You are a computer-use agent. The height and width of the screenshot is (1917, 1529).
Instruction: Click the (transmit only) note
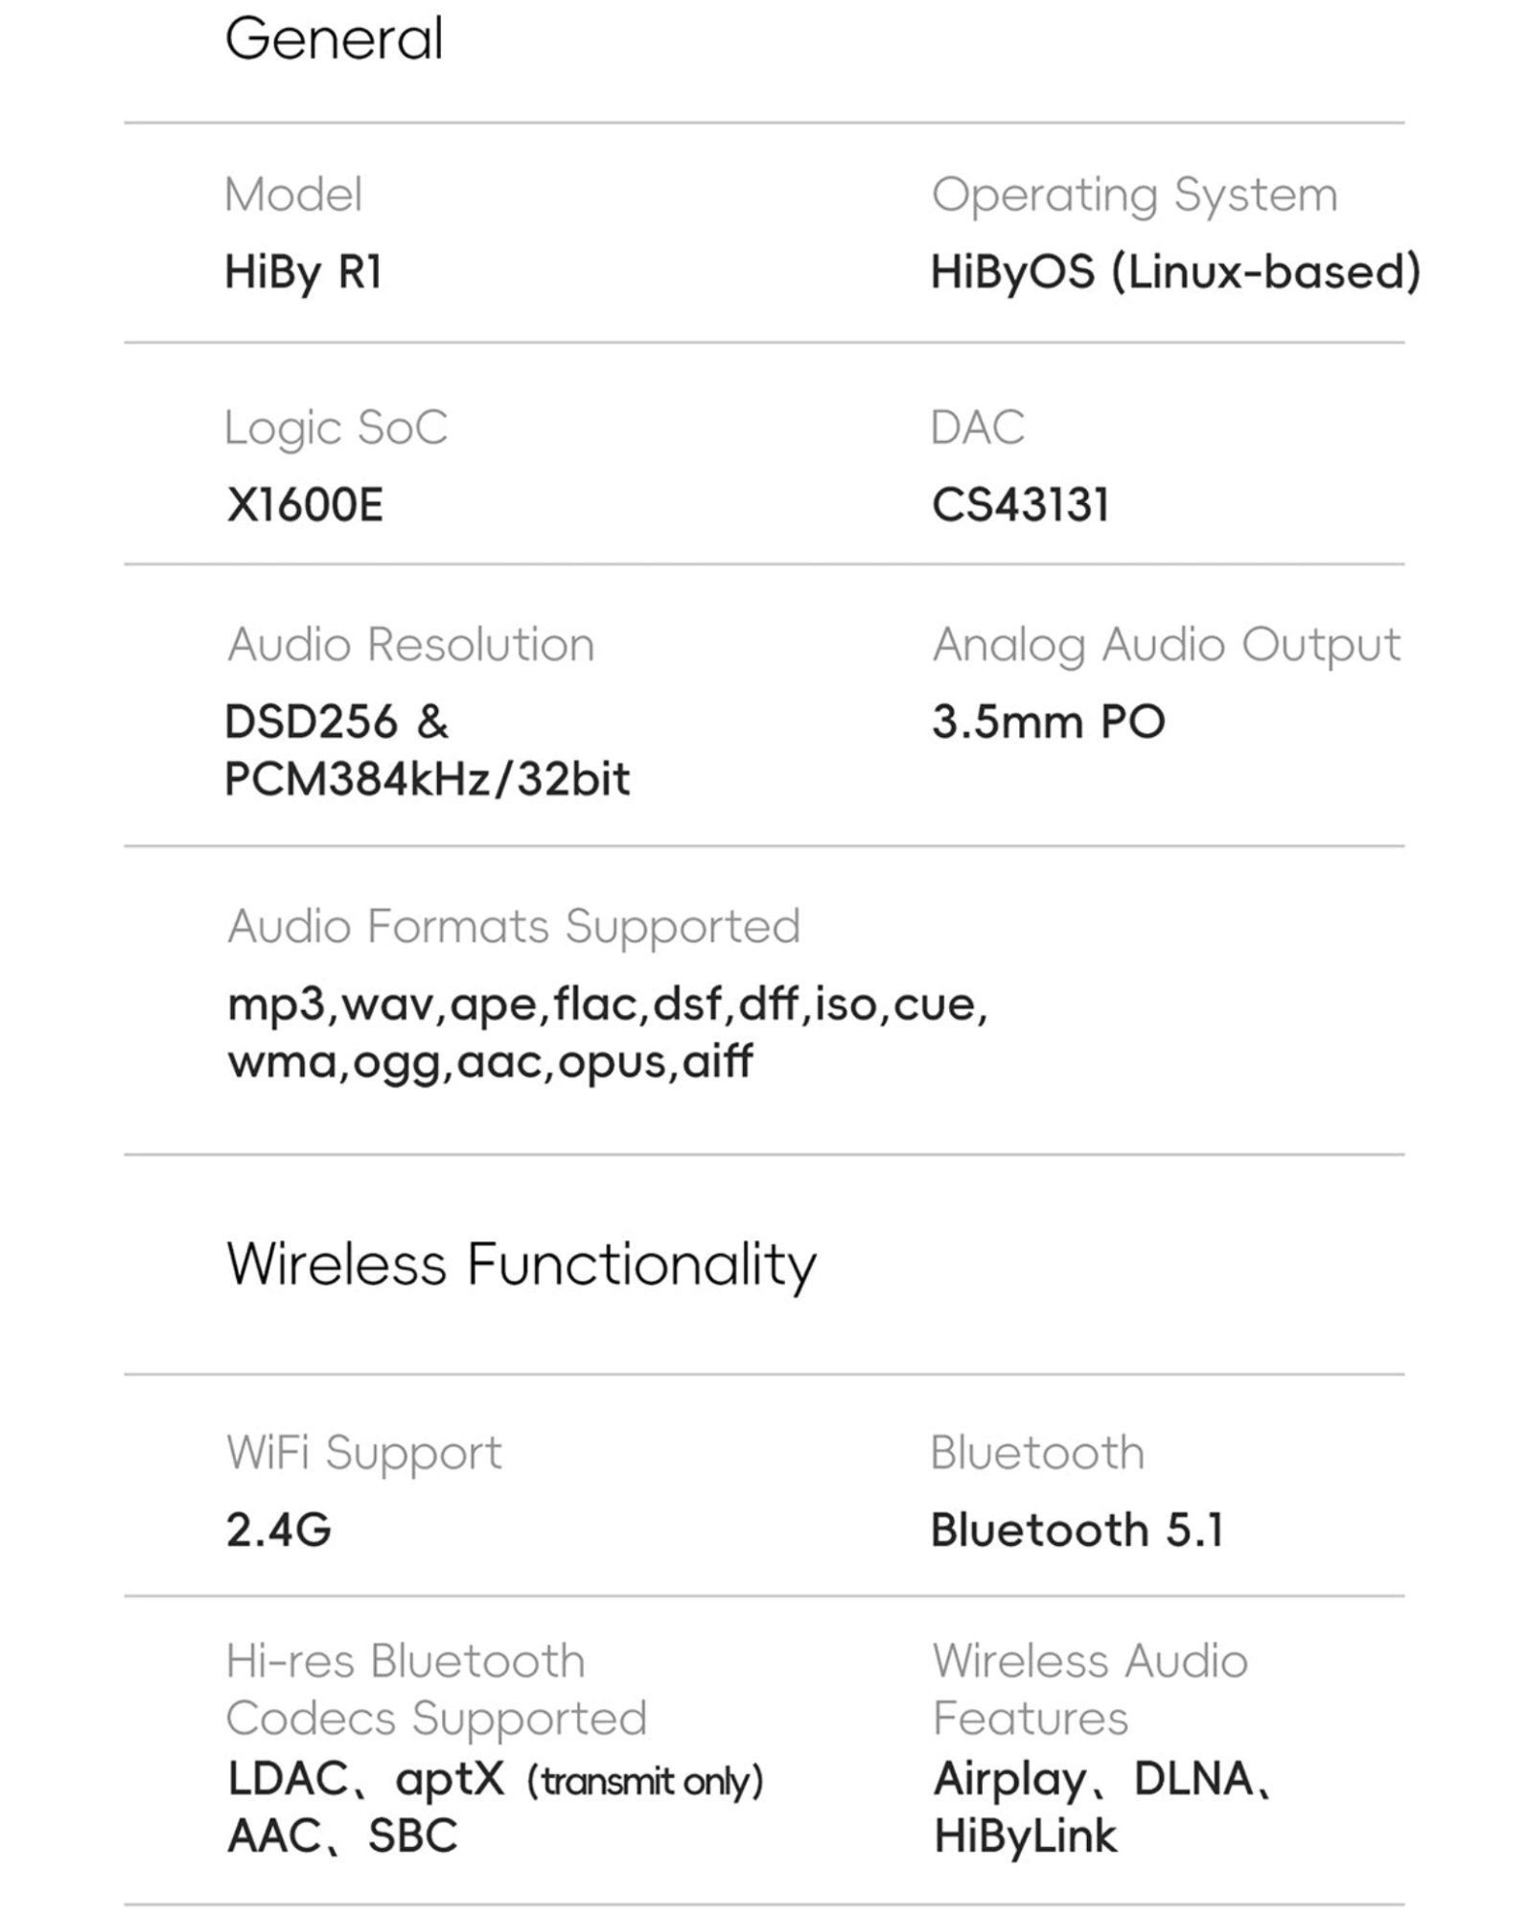[x=644, y=1782]
